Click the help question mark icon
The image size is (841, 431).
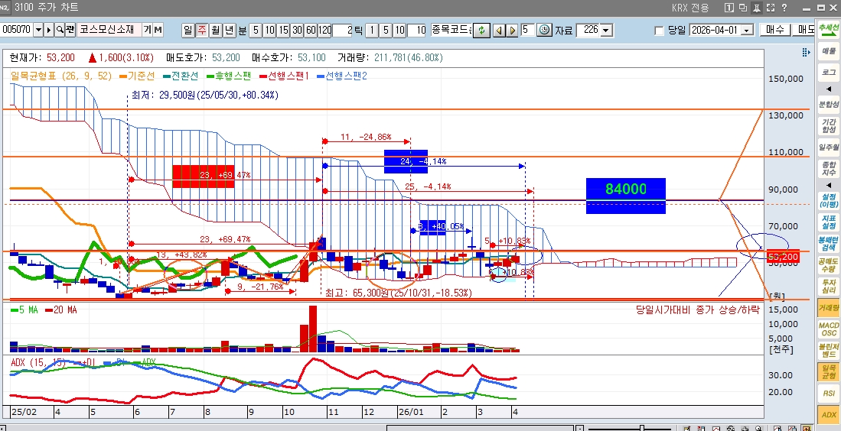pos(784,8)
